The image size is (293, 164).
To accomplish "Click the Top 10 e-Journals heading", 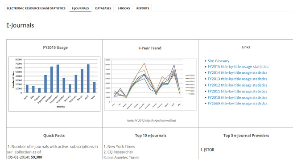I will 151,136.
